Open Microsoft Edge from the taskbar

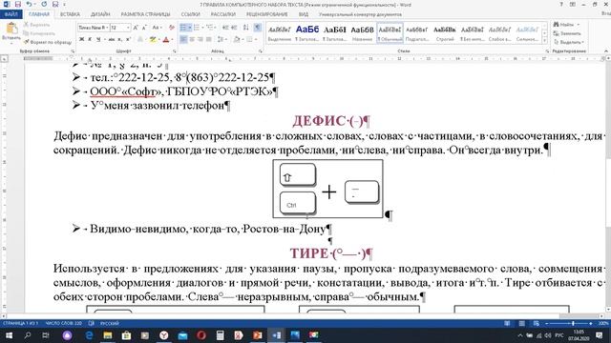pos(89,335)
